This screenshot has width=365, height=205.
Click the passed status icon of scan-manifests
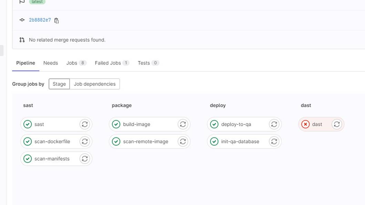(28, 158)
